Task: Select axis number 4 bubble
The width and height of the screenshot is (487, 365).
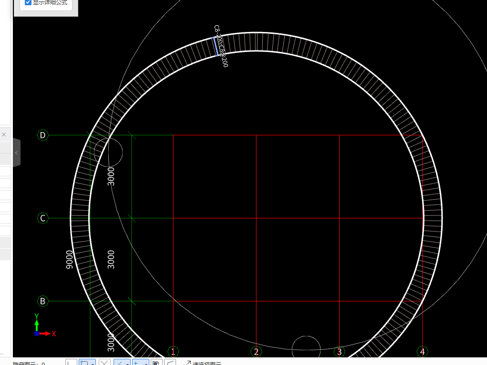Action: pos(423,352)
